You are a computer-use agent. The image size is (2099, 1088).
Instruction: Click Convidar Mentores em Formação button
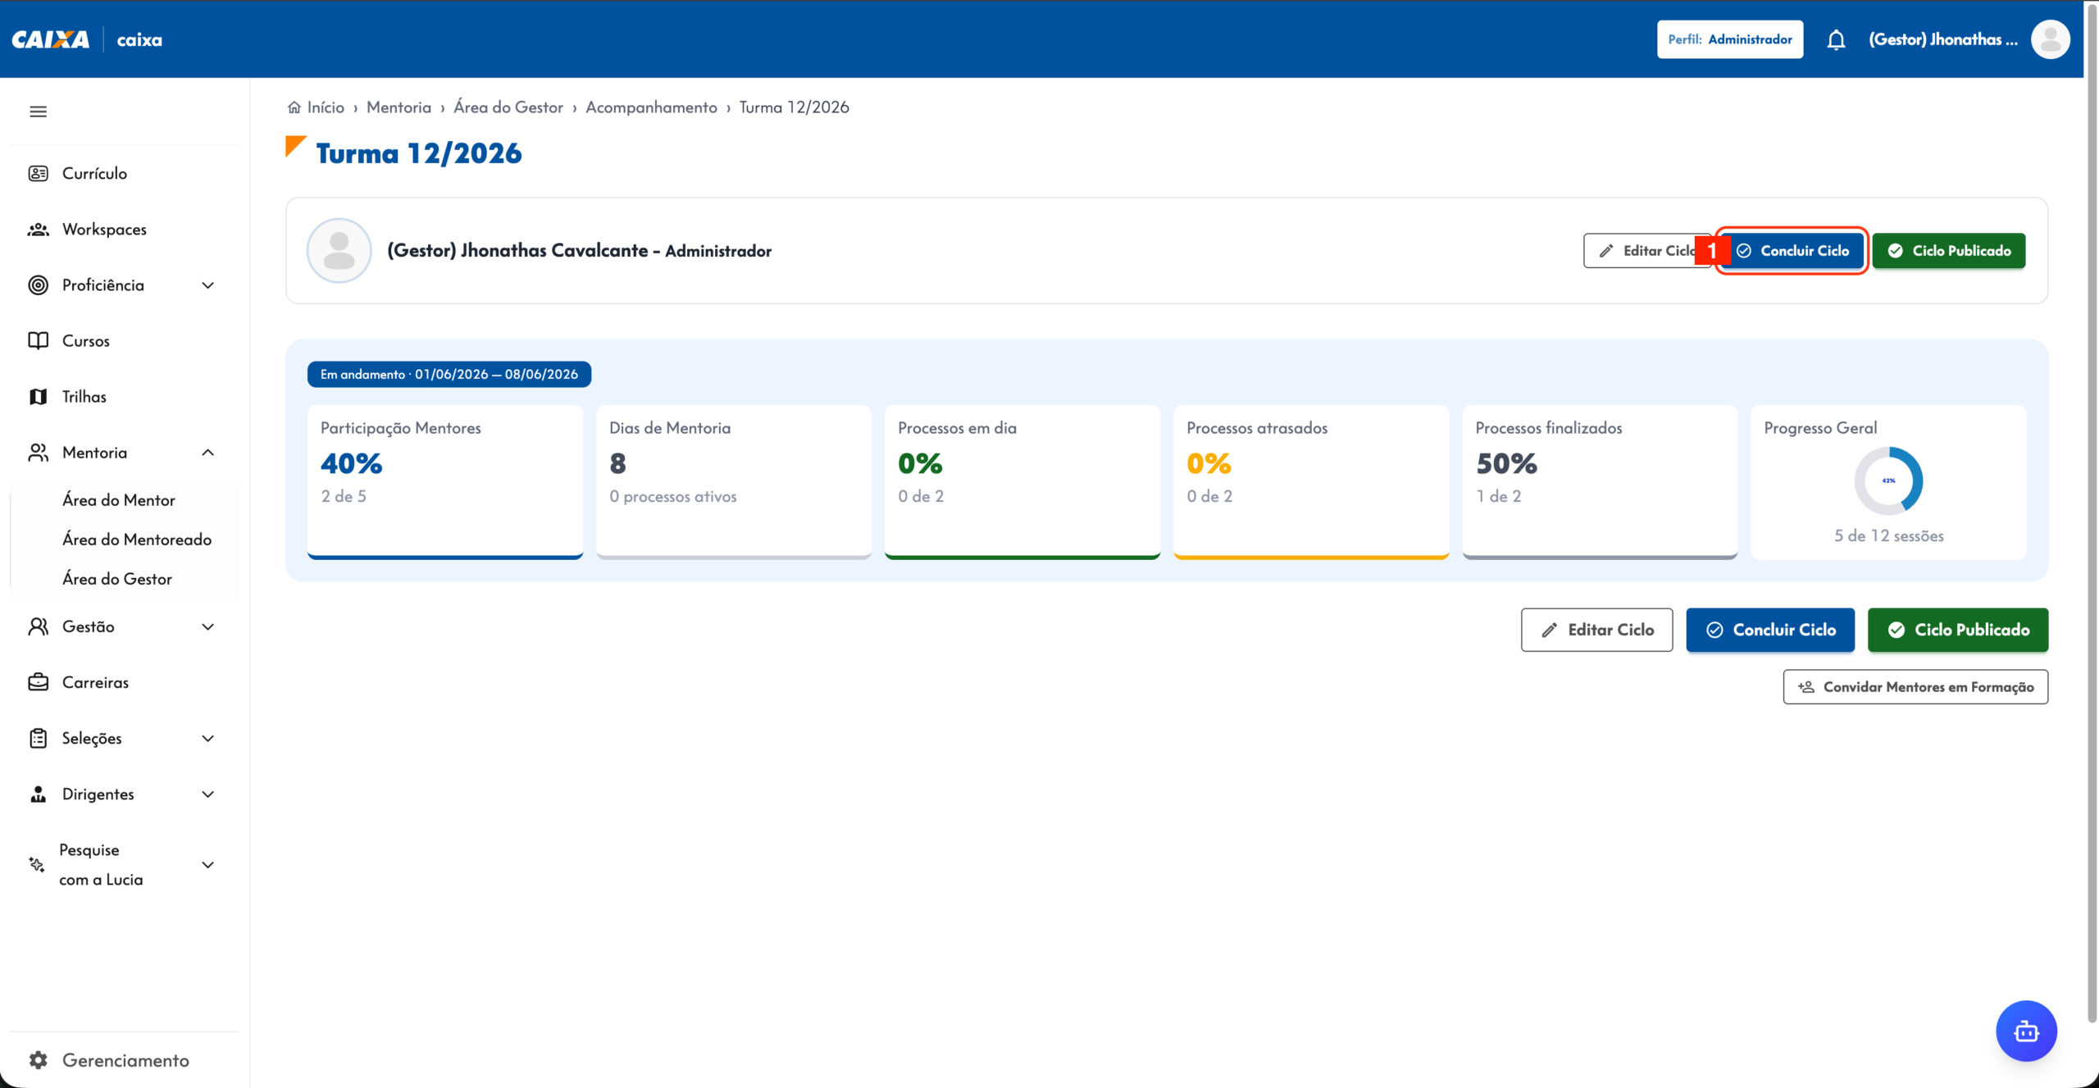[x=1915, y=687]
